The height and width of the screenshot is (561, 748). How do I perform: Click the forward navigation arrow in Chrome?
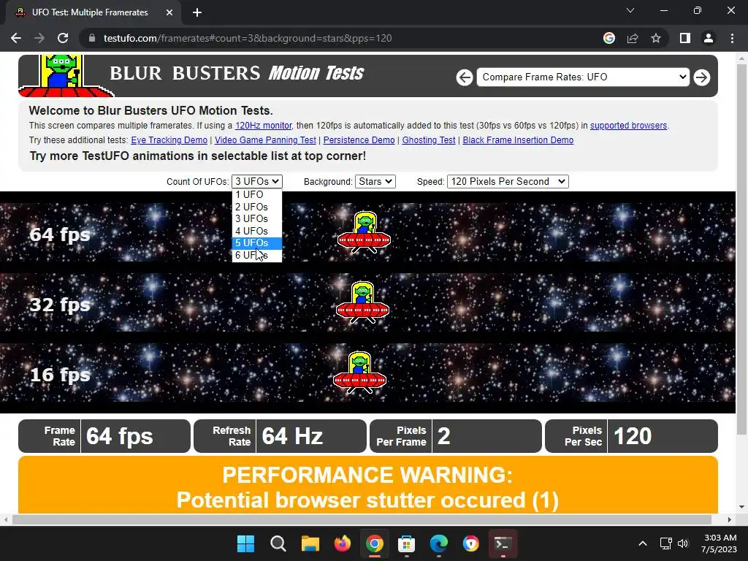39,38
